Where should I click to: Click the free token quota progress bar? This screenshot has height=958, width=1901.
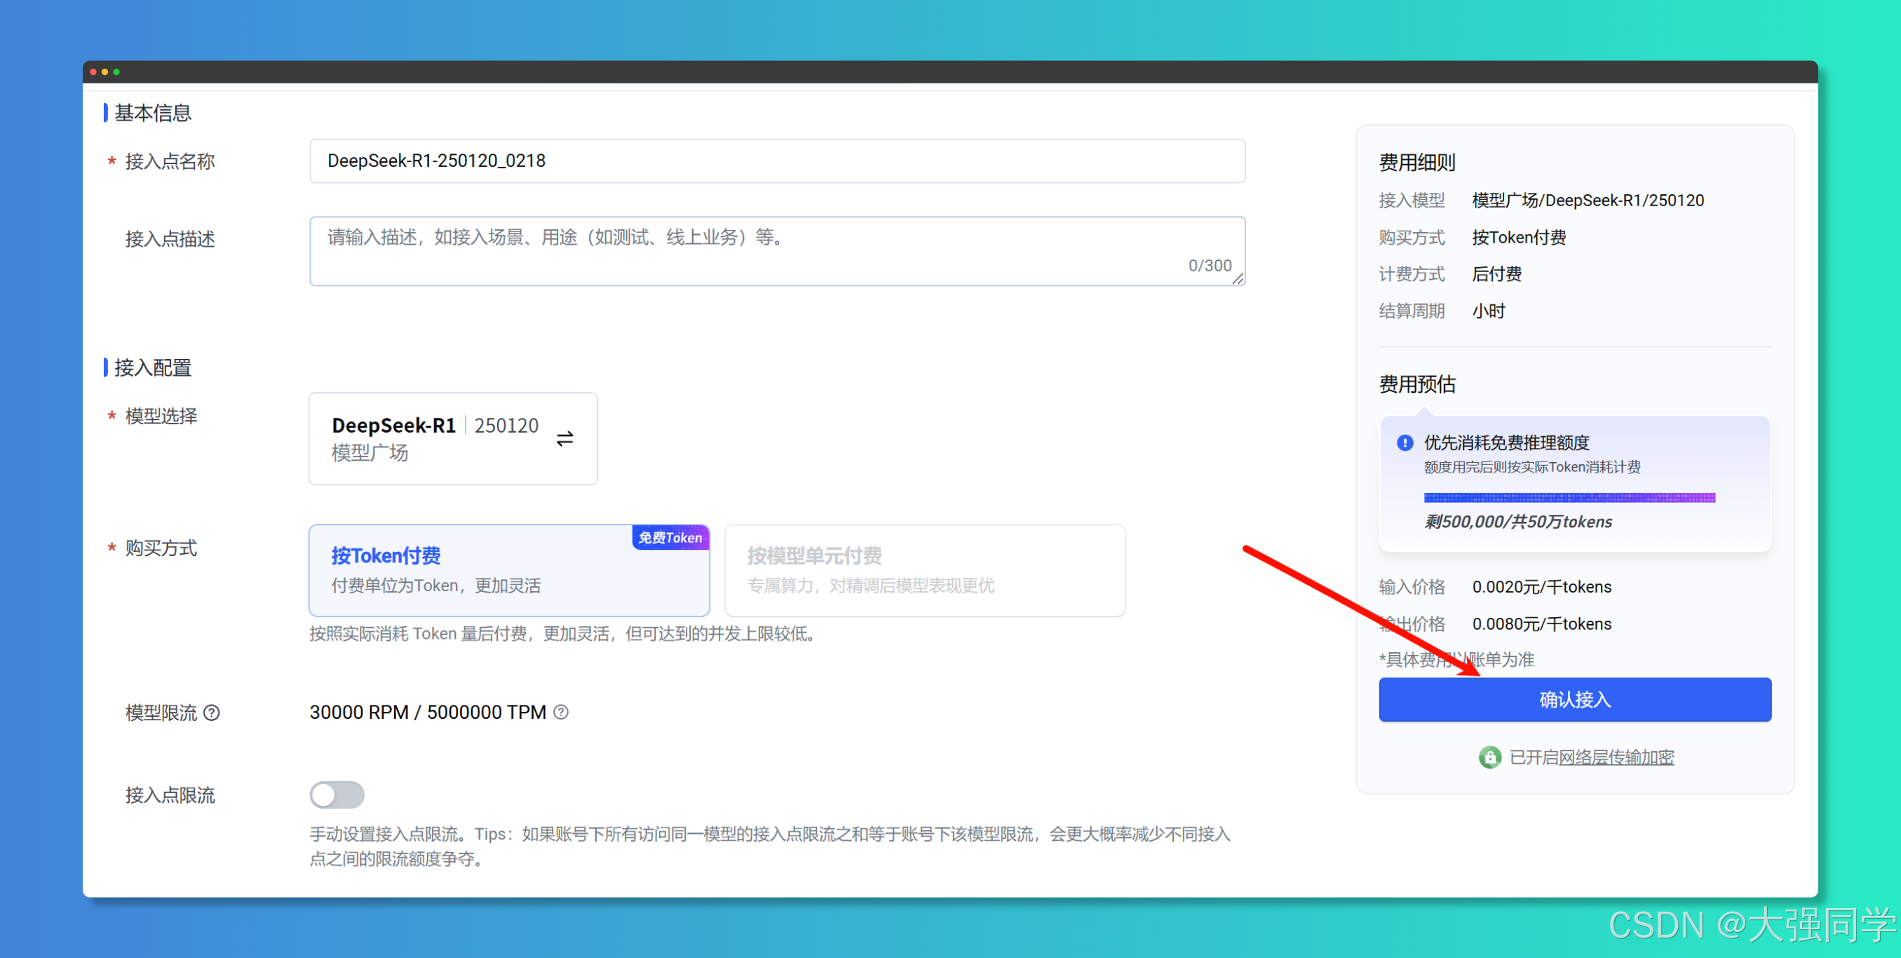[x=1569, y=497]
